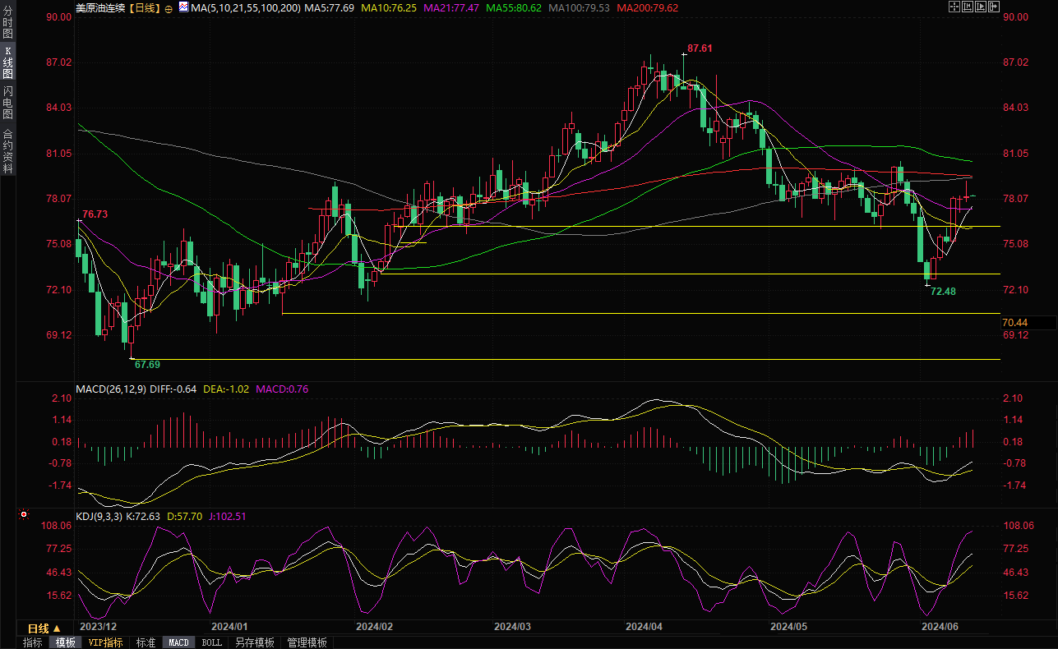
Task: Click the 管理模板 button
Action: tap(307, 642)
